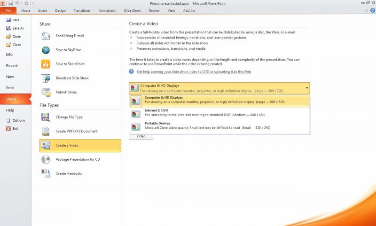This screenshot has width=376, height=226.
Task: Click Create a Video option
Action: click(x=80, y=146)
